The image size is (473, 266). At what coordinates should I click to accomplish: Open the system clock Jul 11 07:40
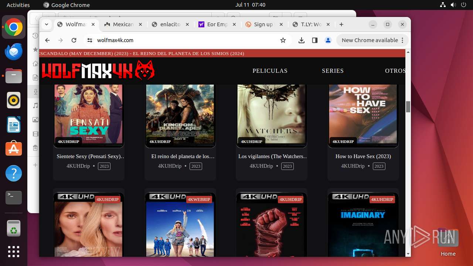pyautogui.click(x=250, y=5)
